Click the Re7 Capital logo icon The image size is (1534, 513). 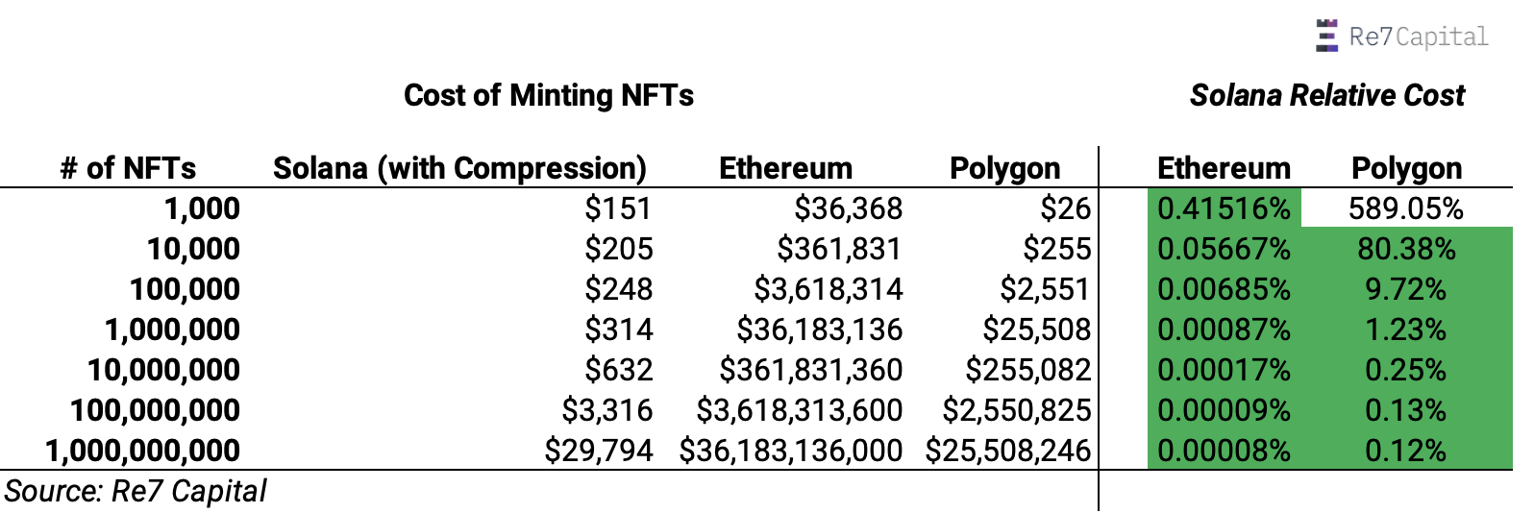1327,36
